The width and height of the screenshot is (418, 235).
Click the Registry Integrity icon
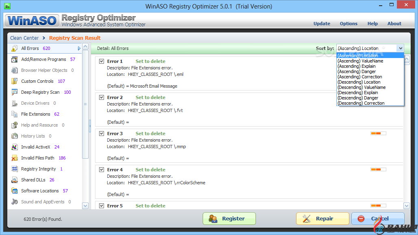[x=14, y=169]
